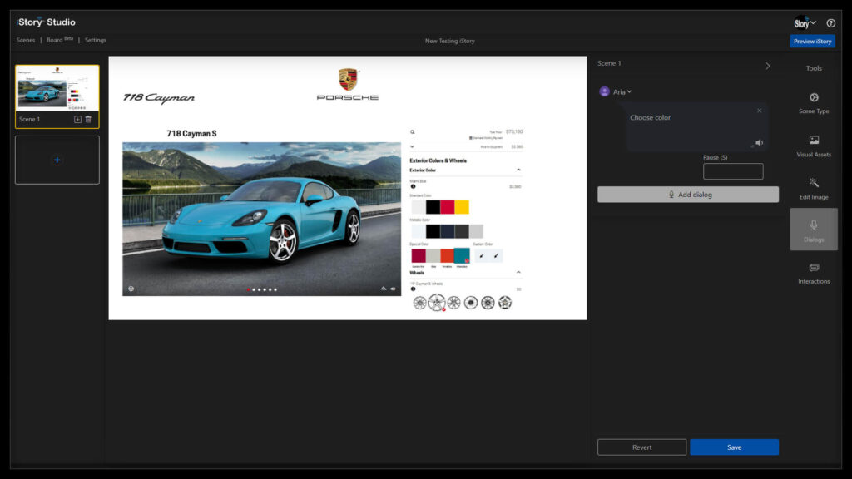Click the $73,130 total price
852x479 pixels.
tap(514, 131)
